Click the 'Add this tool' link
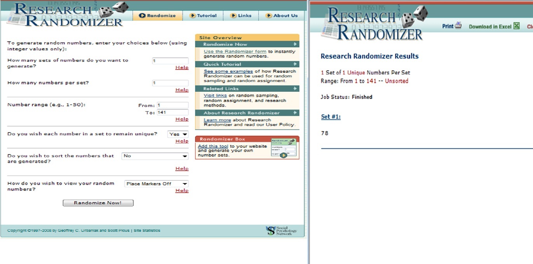Viewport: 533px width, 264px height. (x=213, y=146)
